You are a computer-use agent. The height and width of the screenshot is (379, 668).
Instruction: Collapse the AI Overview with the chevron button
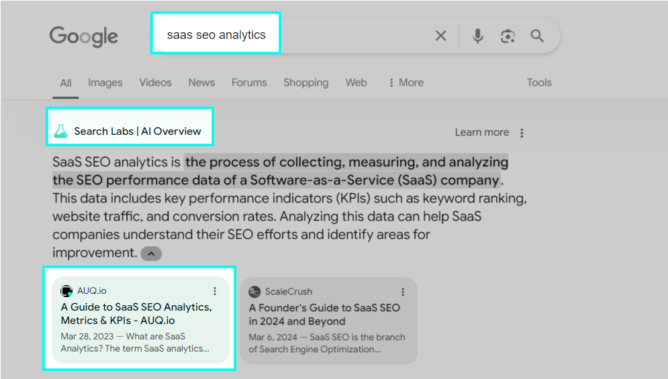pyautogui.click(x=151, y=254)
